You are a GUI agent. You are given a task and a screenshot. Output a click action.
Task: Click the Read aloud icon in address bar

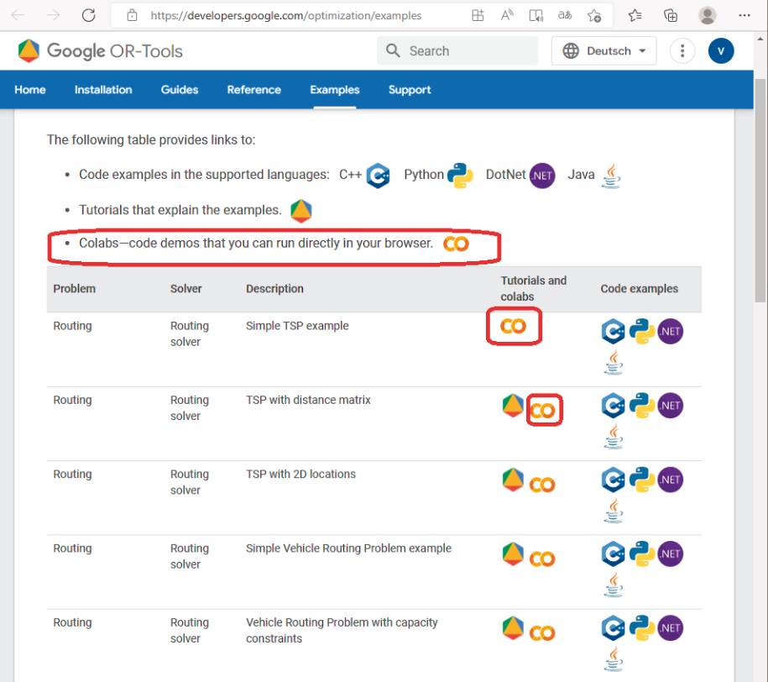(x=507, y=15)
